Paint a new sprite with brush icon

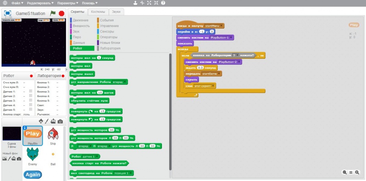click(47, 121)
